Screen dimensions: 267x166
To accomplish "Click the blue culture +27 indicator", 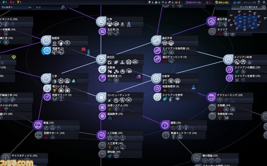I will [237, 2].
